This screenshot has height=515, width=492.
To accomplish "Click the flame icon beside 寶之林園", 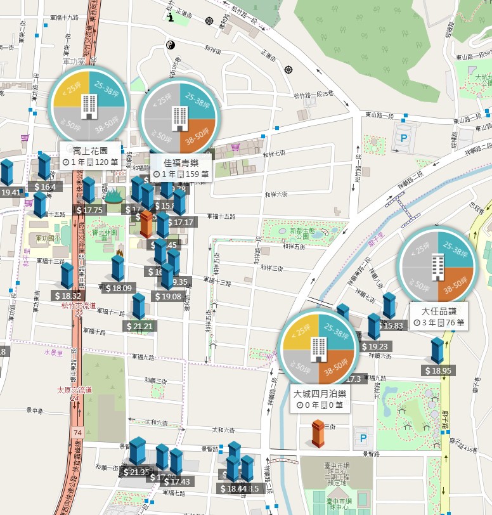I will click(x=120, y=253).
